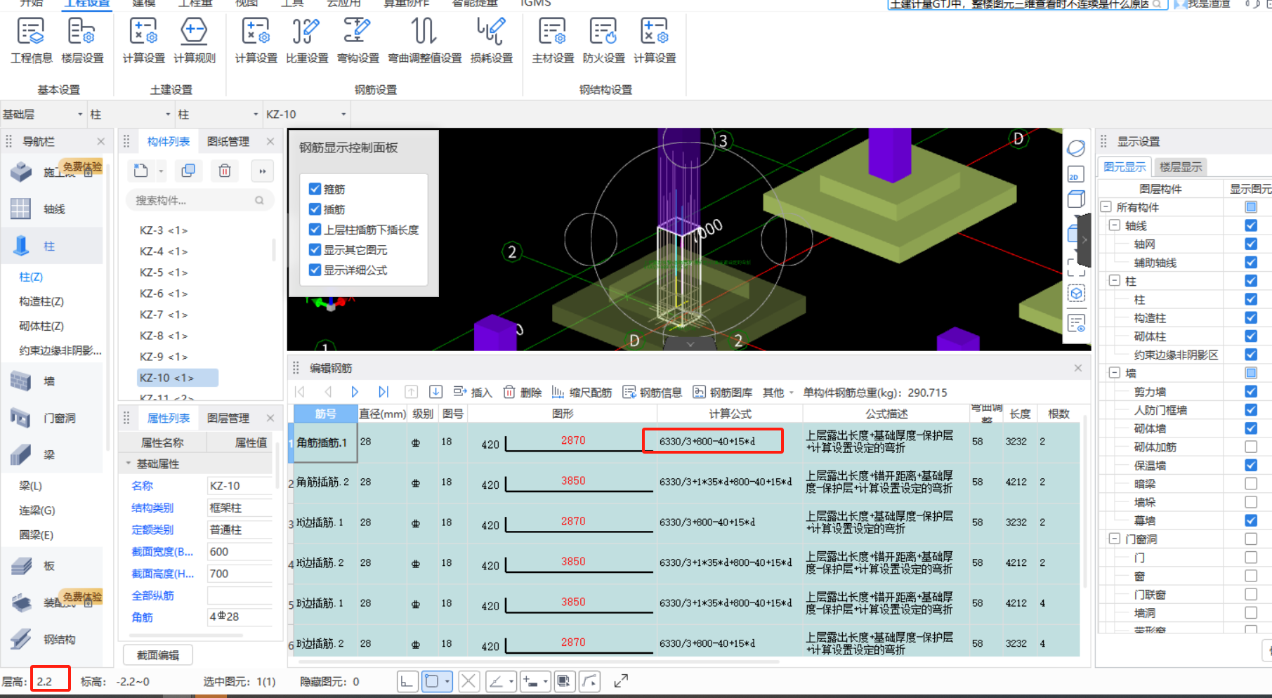Enable display checkbox for 砌体加筋
1272x698 pixels.
pos(1251,447)
